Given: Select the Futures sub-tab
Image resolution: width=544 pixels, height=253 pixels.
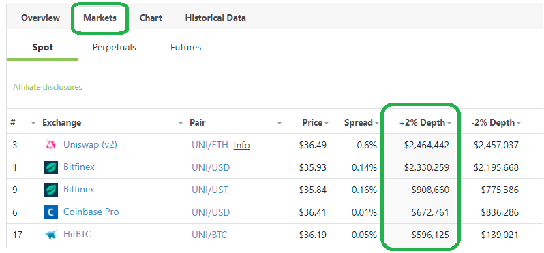Looking at the screenshot, I should pyautogui.click(x=185, y=47).
